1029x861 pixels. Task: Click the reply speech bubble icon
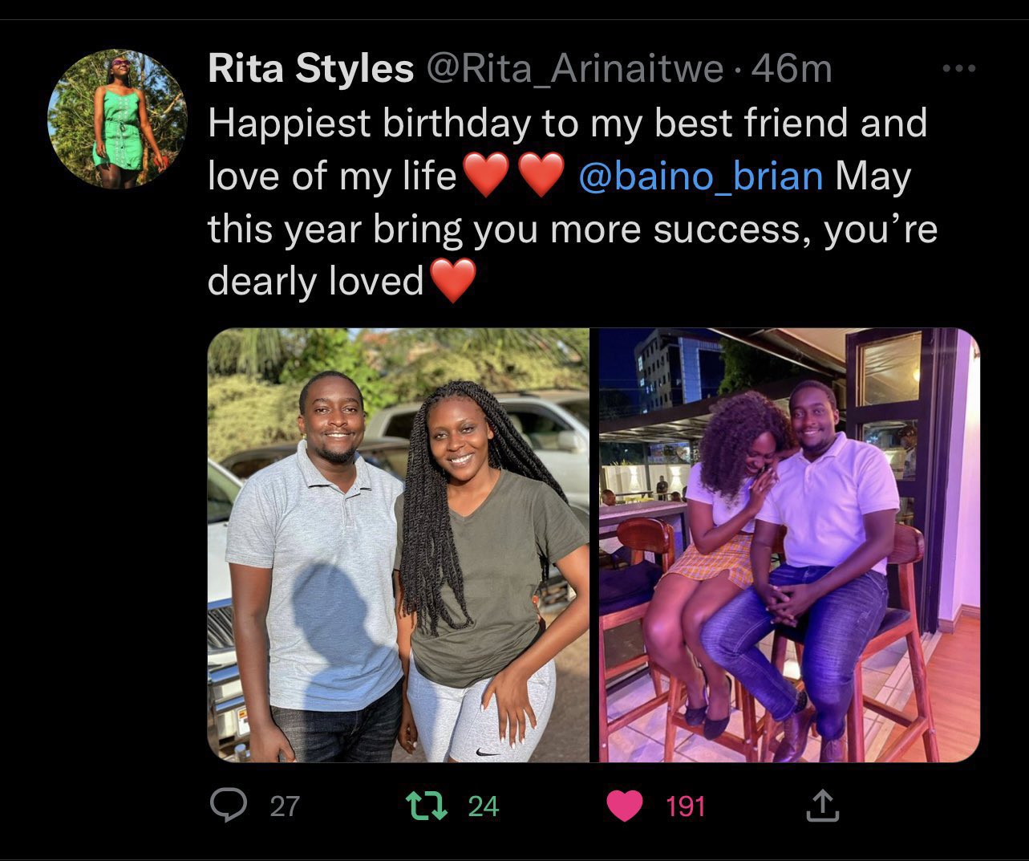(x=229, y=805)
